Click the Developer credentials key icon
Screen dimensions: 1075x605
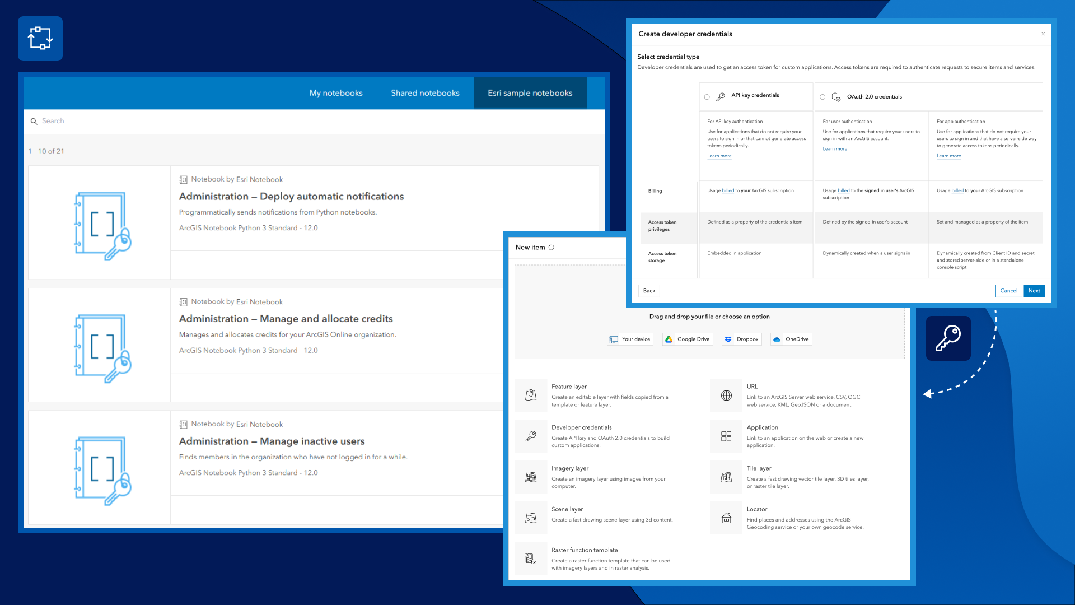[x=531, y=436]
